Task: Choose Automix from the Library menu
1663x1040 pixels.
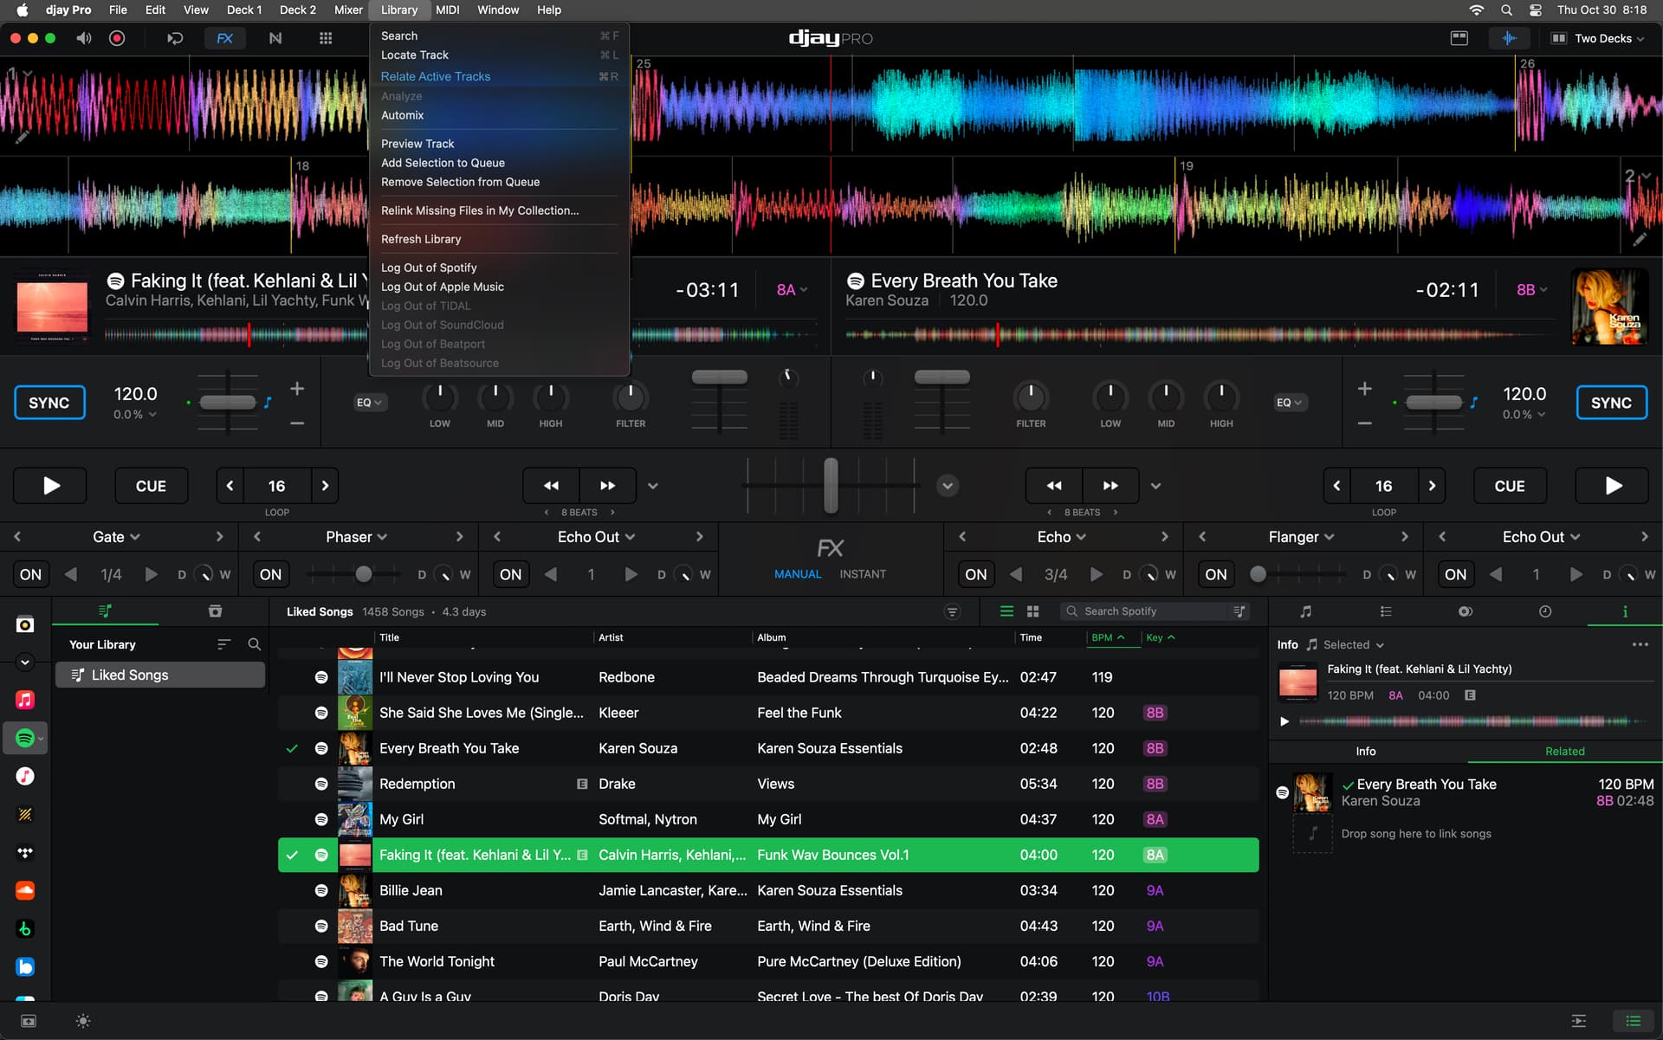Action: pos(403,115)
